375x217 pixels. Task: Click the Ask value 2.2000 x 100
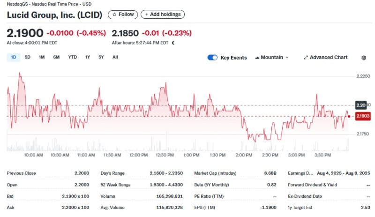[75, 208]
